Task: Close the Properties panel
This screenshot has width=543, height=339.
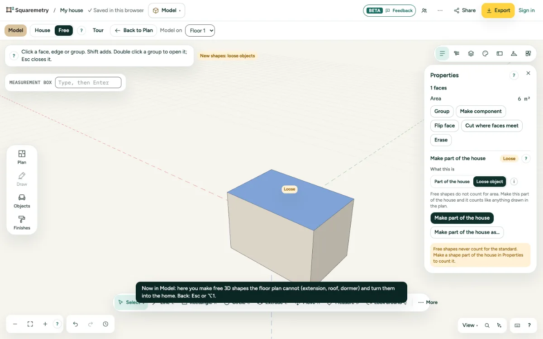Action: tap(528, 73)
